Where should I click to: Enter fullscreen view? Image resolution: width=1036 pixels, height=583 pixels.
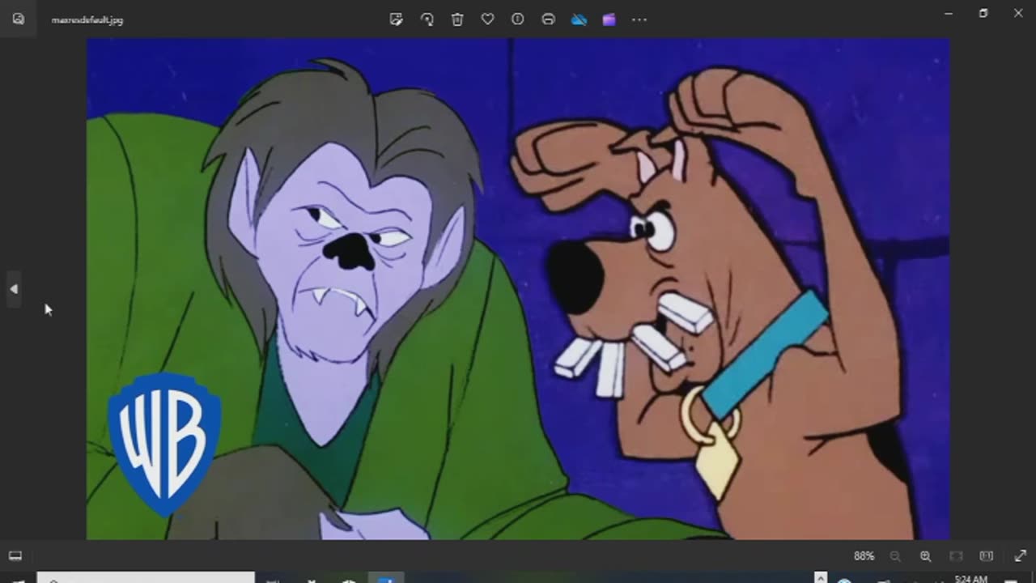(1020, 556)
